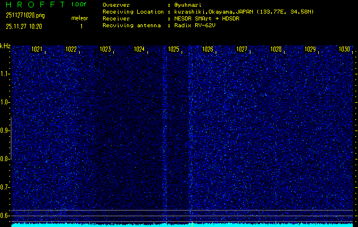Click the 1026 time axis label
Screen dimensions: 358x227
coord(208,49)
